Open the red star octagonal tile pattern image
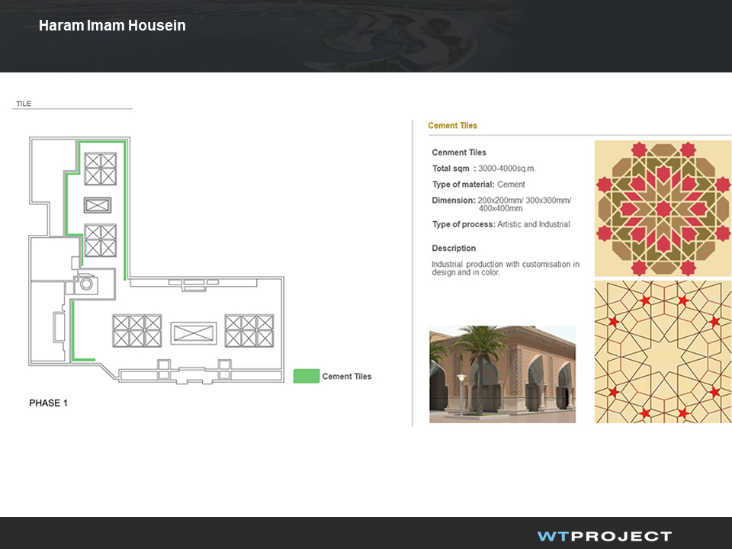Screen dimensions: 732x549 663,209
